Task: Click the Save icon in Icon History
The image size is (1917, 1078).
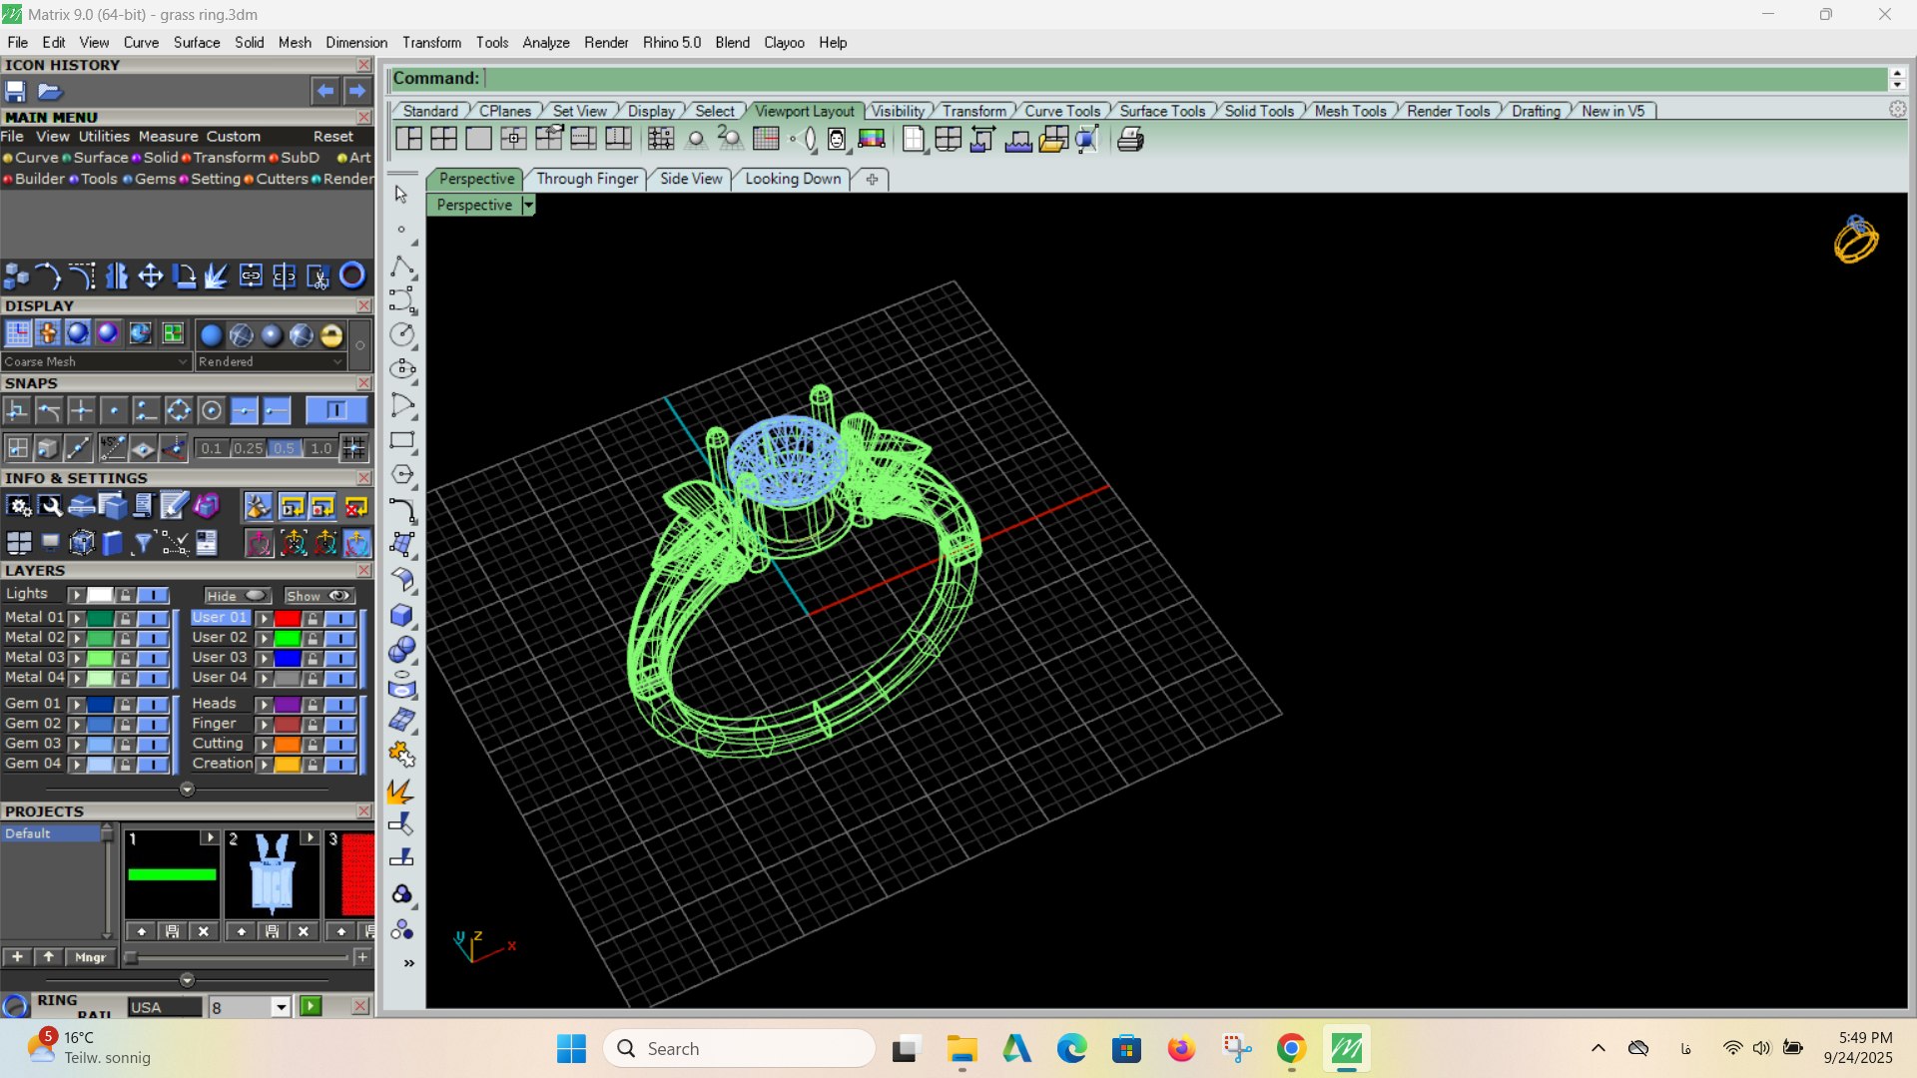Action: pyautogui.click(x=16, y=91)
